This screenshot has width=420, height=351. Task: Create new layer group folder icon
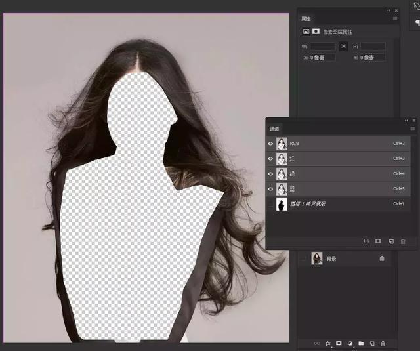(x=361, y=343)
